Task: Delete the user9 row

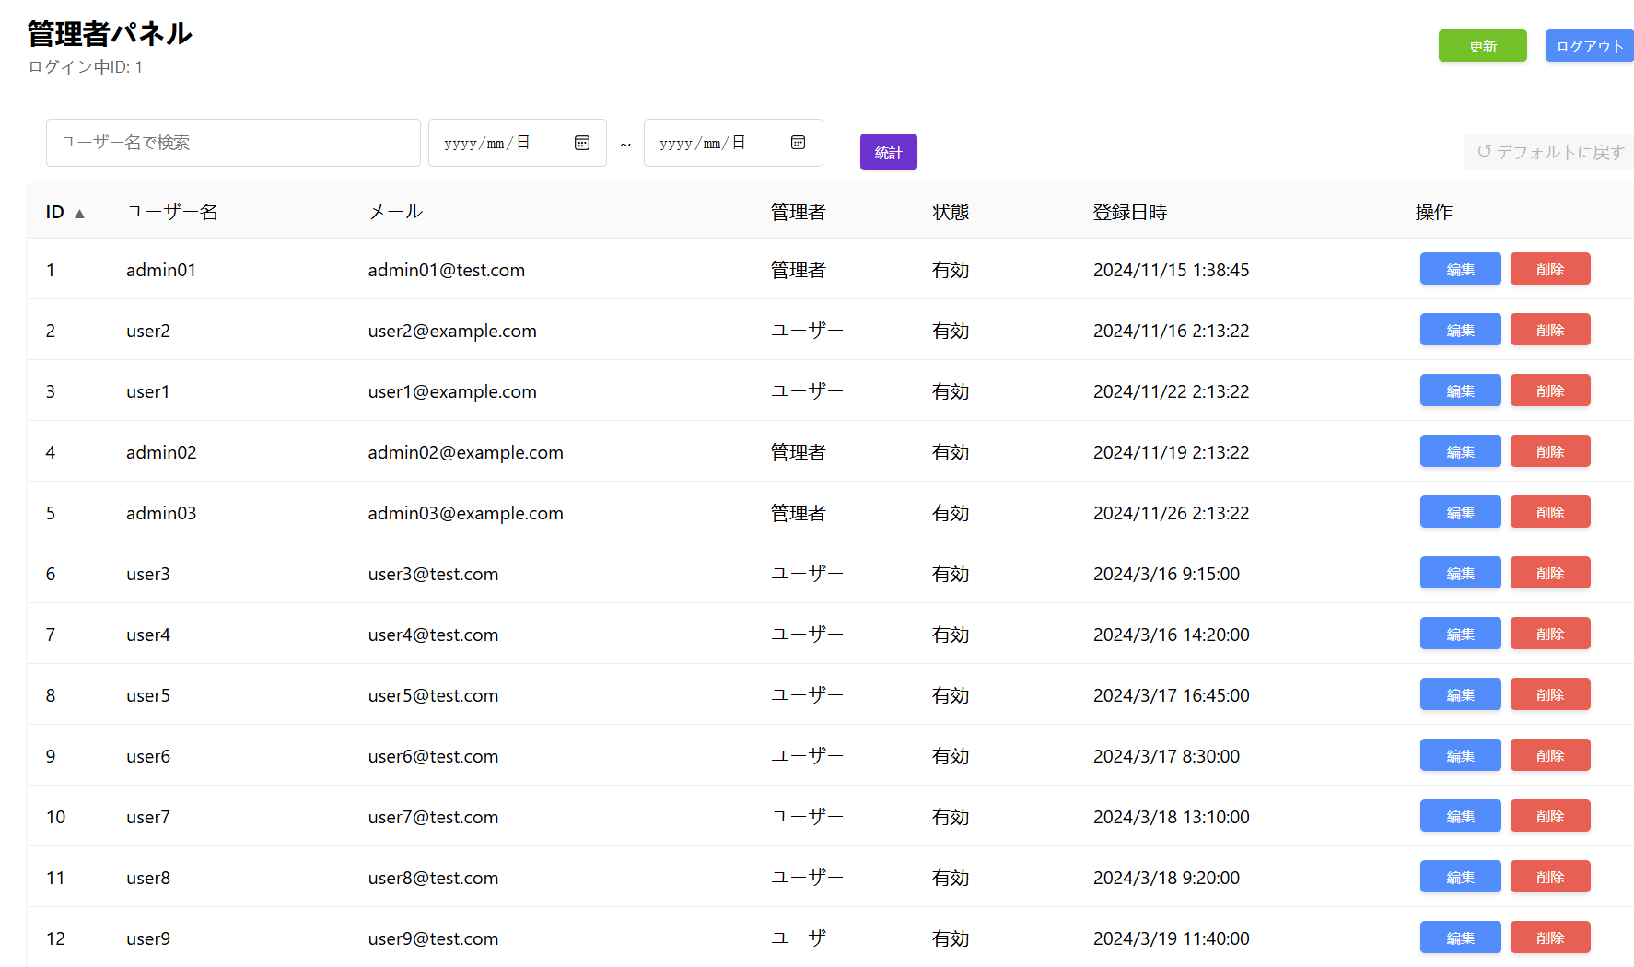Action: pyautogui.click(x=1550, y=938)
